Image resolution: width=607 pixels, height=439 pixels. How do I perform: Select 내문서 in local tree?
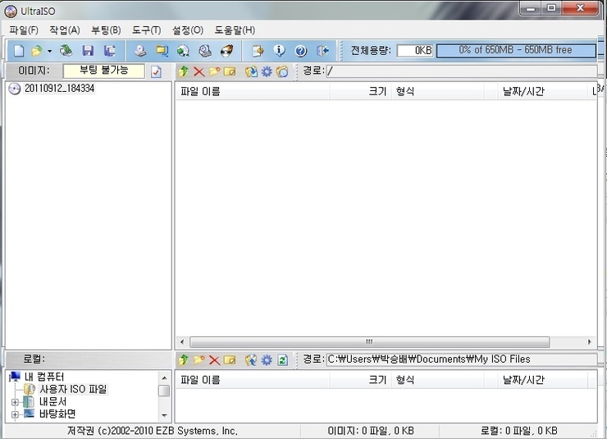52,402
